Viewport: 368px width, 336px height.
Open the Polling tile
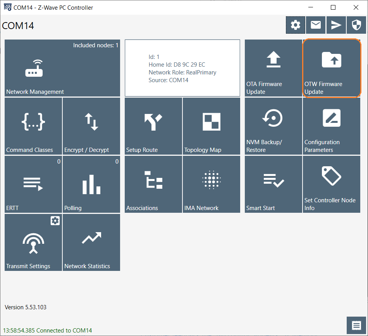[91, 184]
